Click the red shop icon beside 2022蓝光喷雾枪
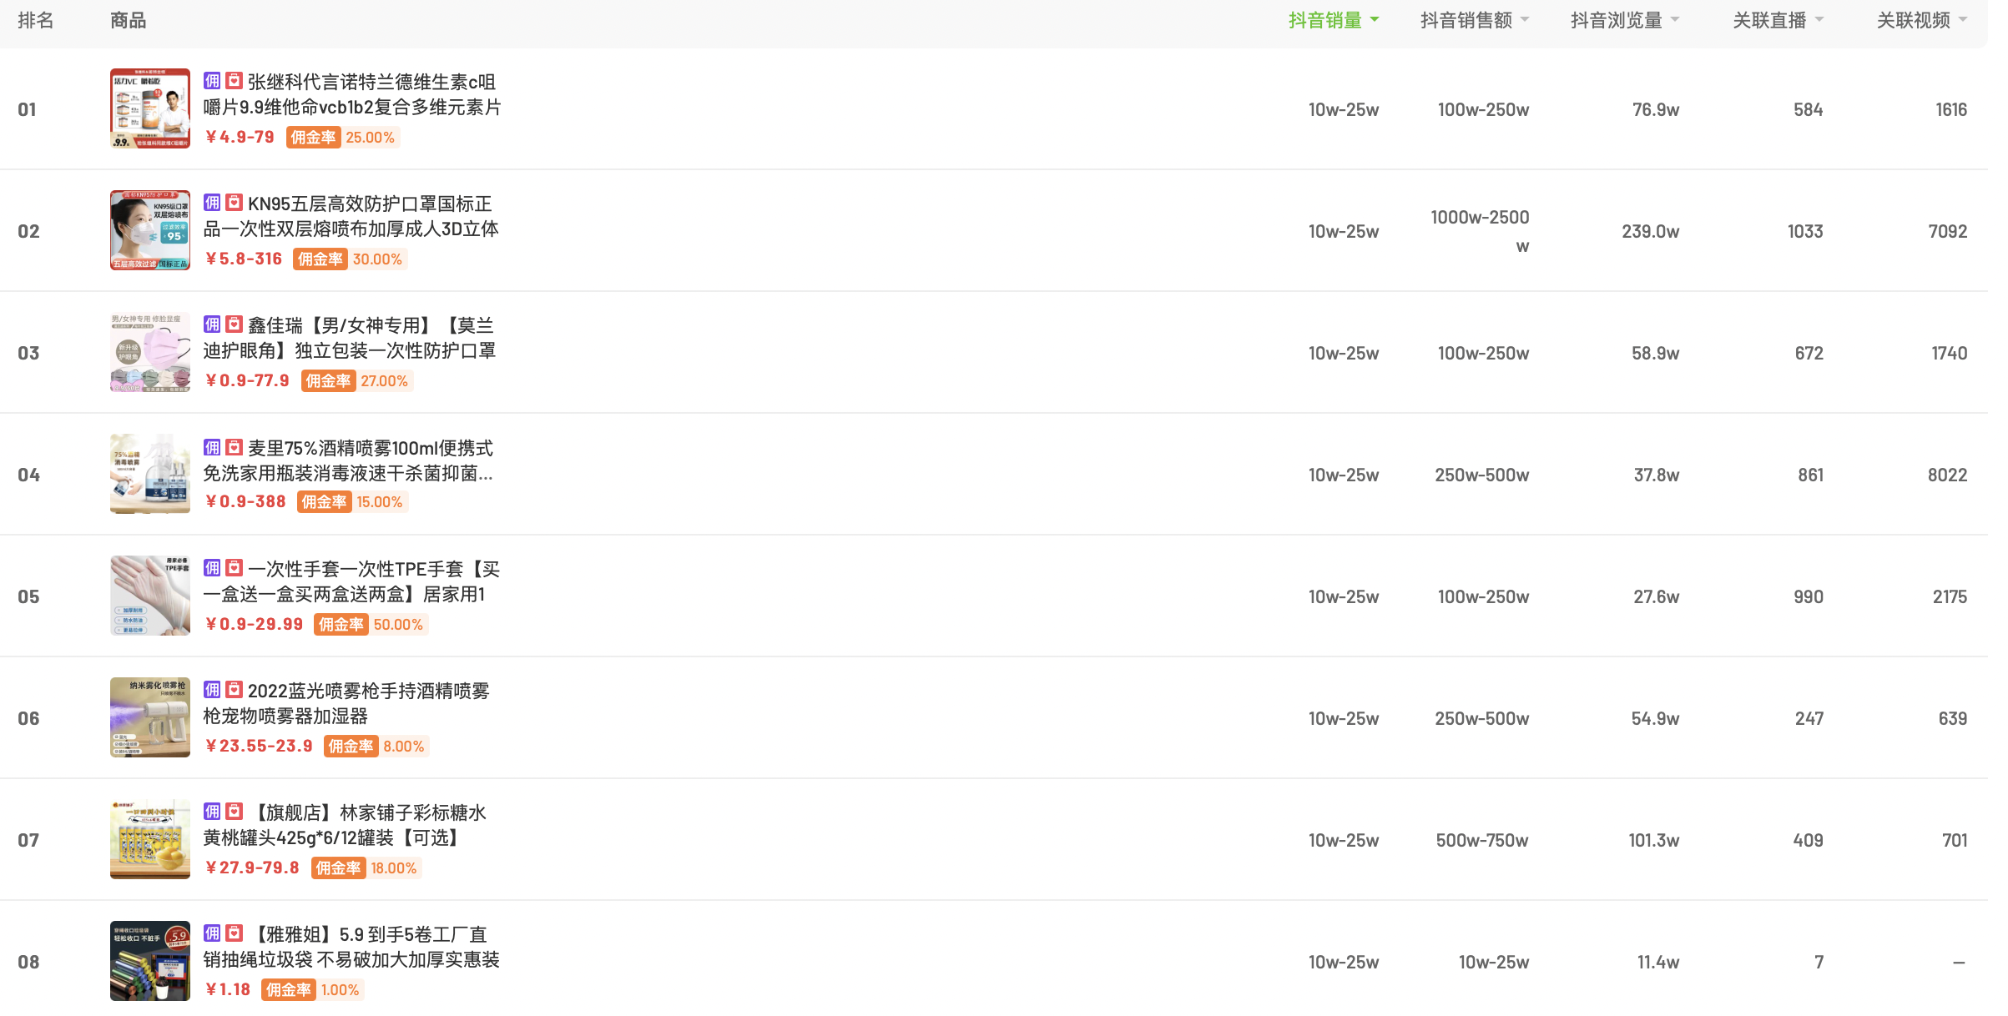Image resolution: width=2008 pixels, height=1016 pixels. point(235,690)
